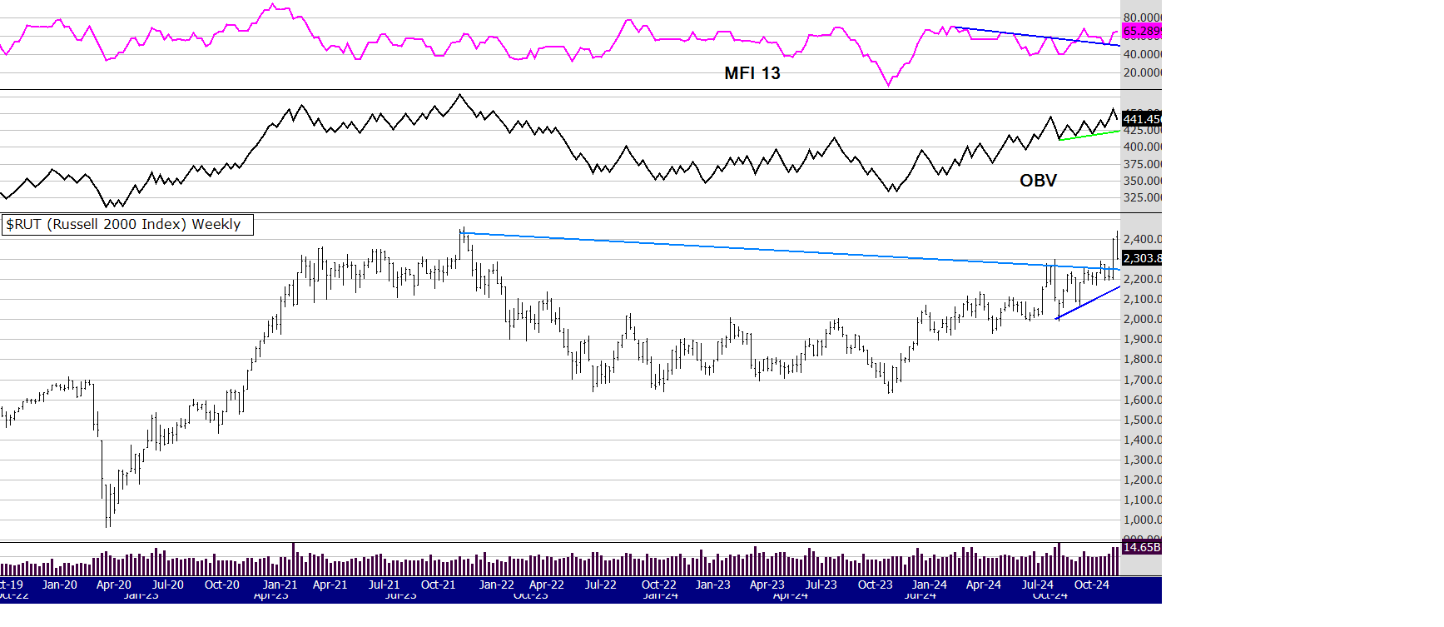This screenshot has width=1444, height=627.
Task: Select the 2,303.8 last price tag
Action: [x=1141, y=258]
